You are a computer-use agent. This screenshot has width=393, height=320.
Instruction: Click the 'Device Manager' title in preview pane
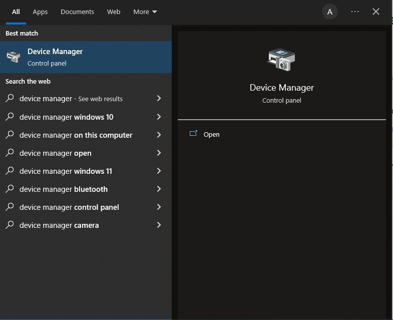[x=282, y=88]
